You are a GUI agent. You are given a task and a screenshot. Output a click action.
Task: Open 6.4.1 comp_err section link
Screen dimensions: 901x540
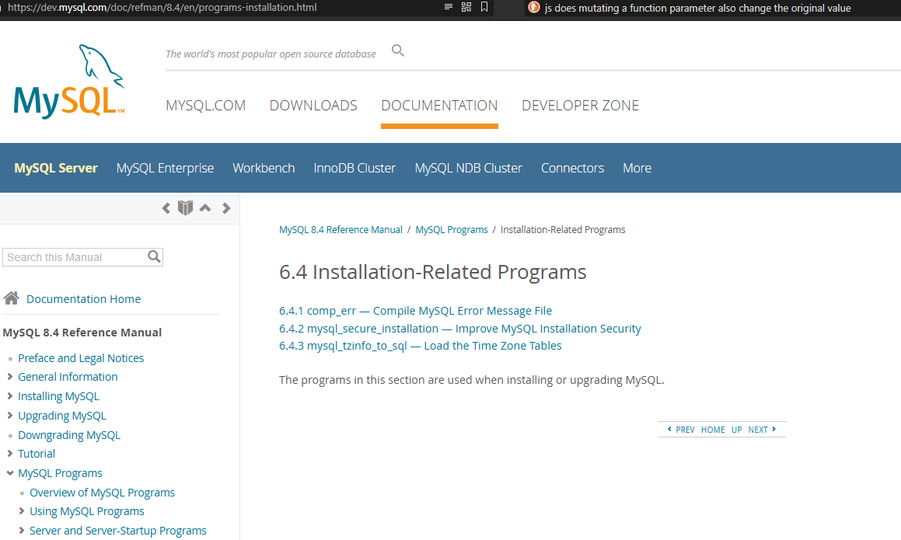point(415,311)
